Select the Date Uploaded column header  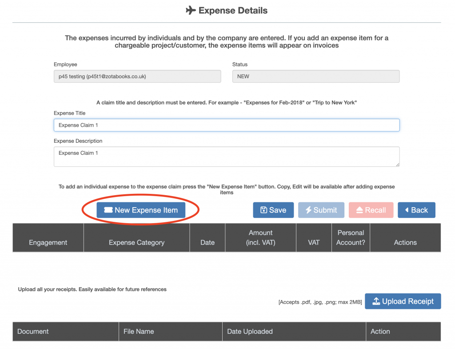250,331
